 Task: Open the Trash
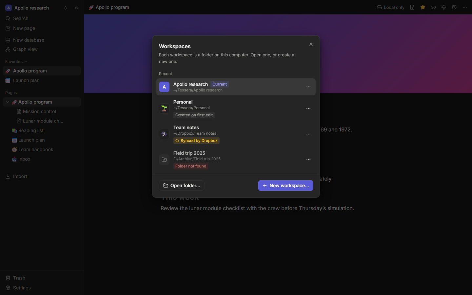tap(42, 278)
